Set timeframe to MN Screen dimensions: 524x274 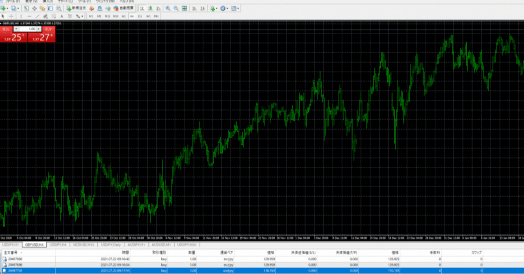(156, 16)
